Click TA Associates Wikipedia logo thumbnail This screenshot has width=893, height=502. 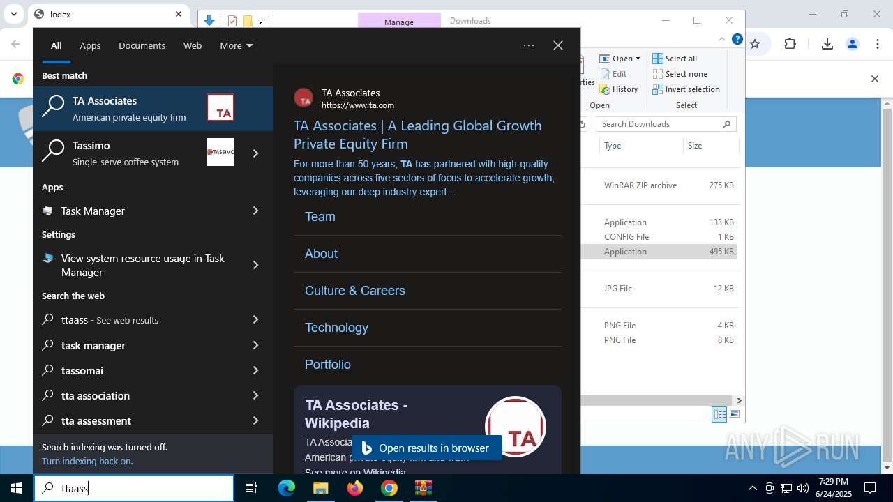click(516, 426)
